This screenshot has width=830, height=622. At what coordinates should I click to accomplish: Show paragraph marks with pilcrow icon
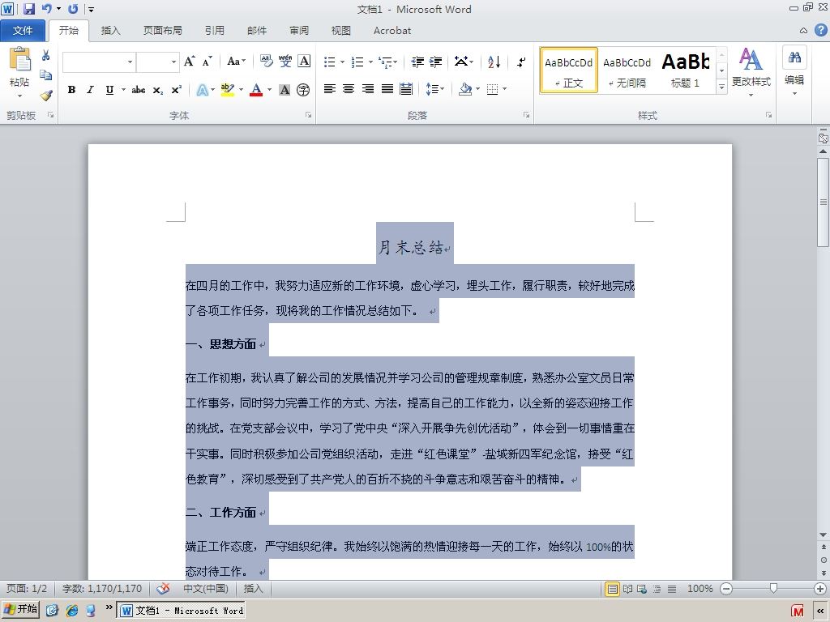coord(521,62)
